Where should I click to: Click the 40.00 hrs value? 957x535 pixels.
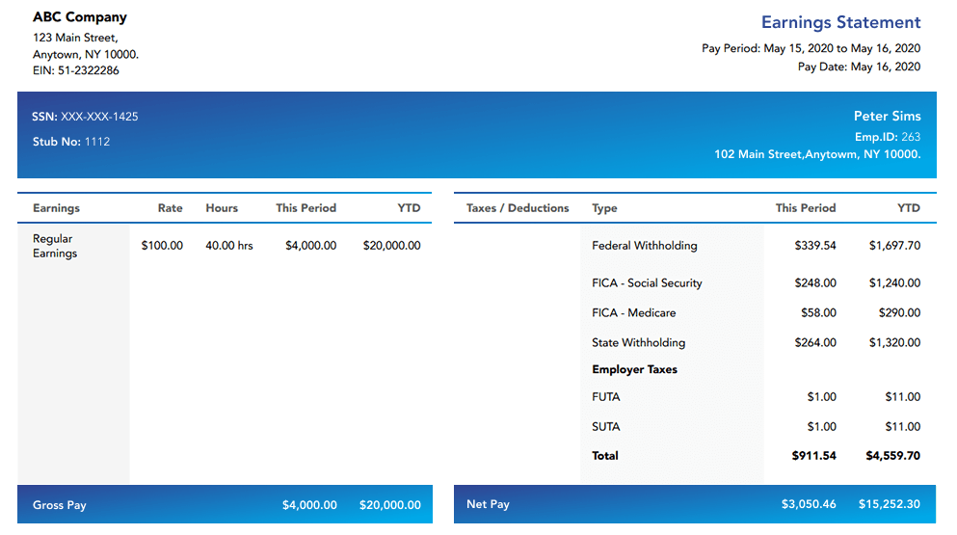click(x=228, y=246)
